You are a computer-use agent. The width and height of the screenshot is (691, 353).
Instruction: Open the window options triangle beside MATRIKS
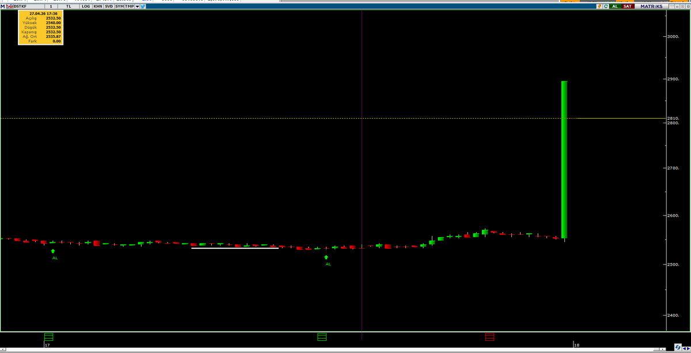[x=671, y=6]
